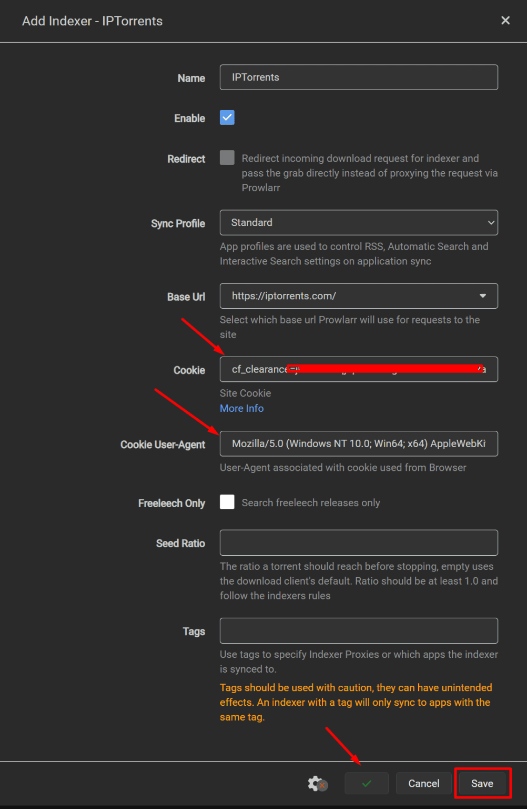Test the indexer with the green checkmark button

point(367,783)
